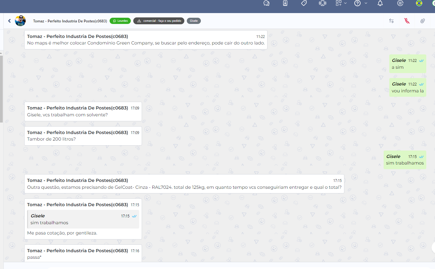
Task: Open the Brazil flag language selector
Action: 419,3
